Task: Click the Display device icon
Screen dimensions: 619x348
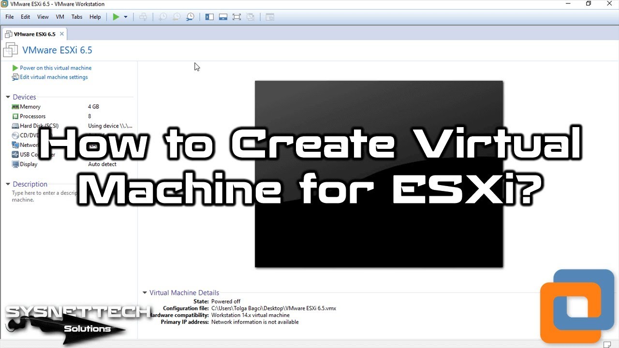Action: click(x=15, y=164)
